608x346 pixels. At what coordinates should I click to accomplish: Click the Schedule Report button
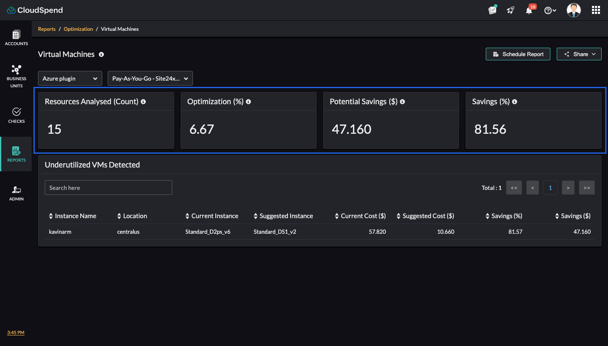pyautogui.click(x=518, y=54)
